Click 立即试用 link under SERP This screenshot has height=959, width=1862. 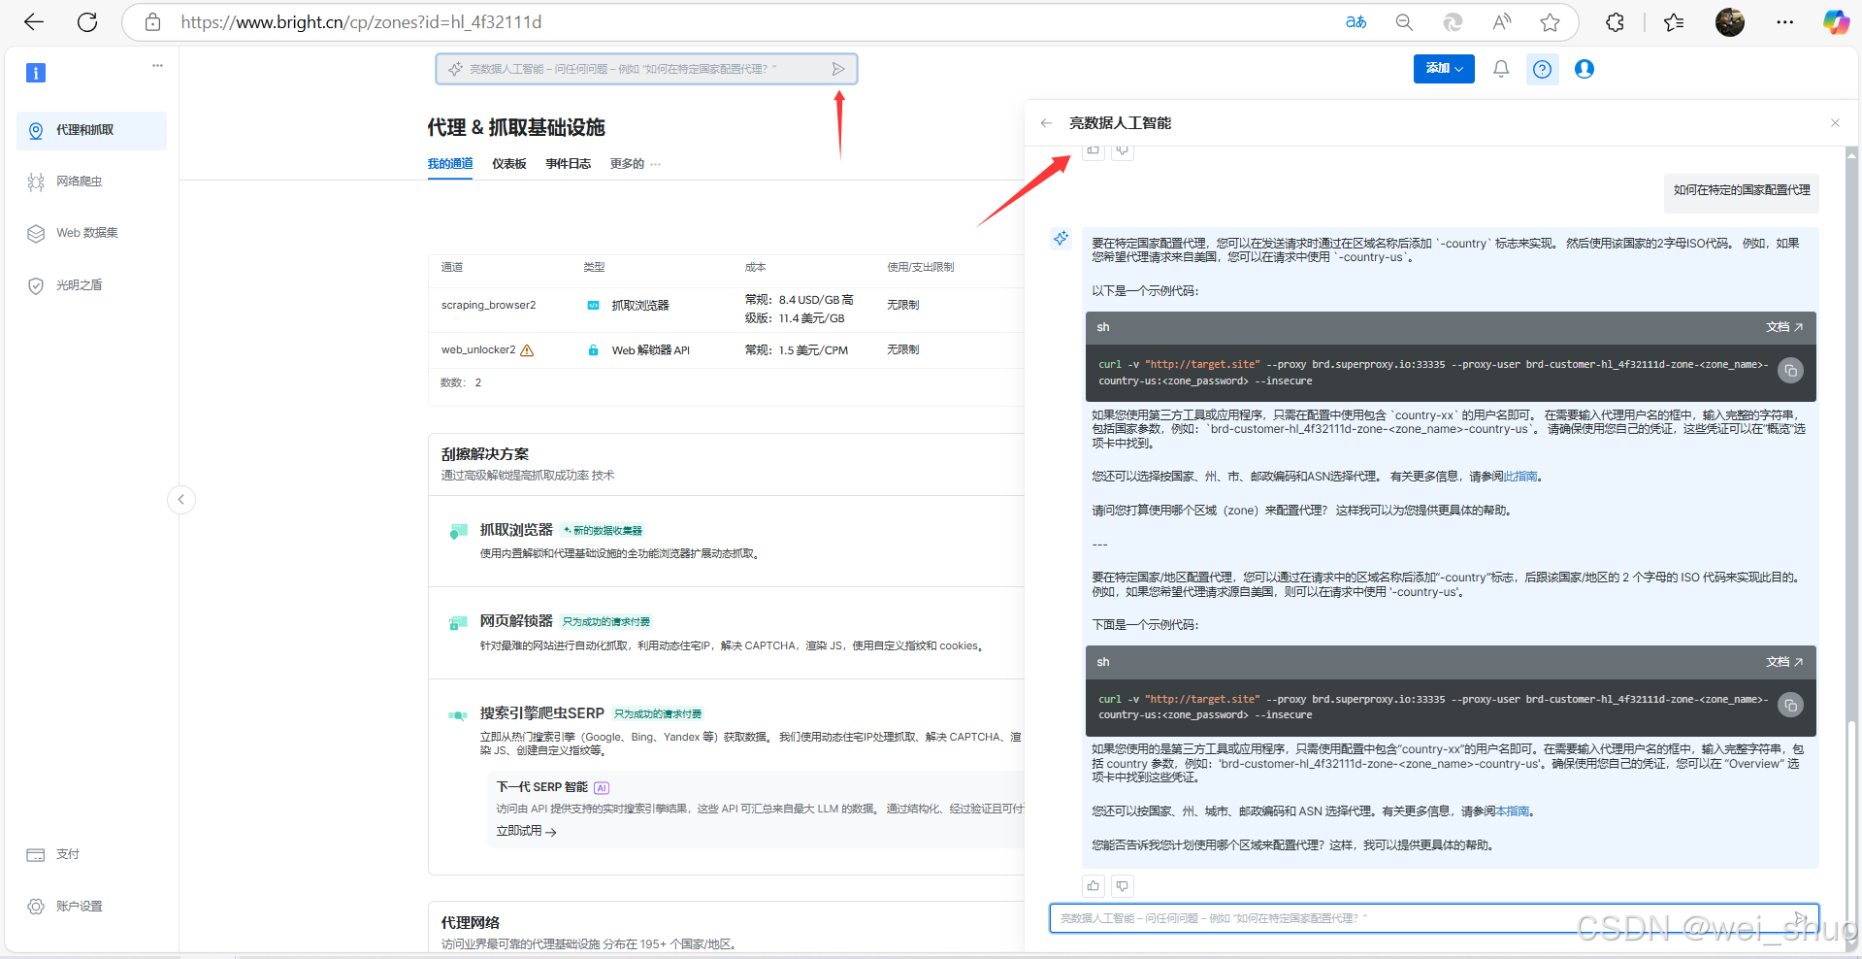pos(526,832)
